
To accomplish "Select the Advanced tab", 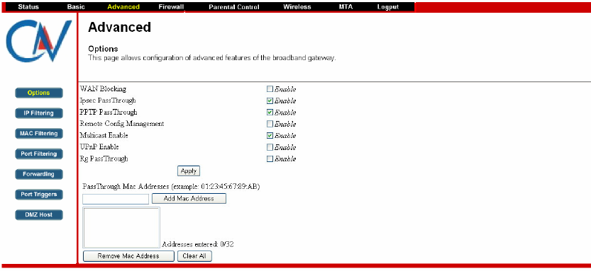I will 123,7.
